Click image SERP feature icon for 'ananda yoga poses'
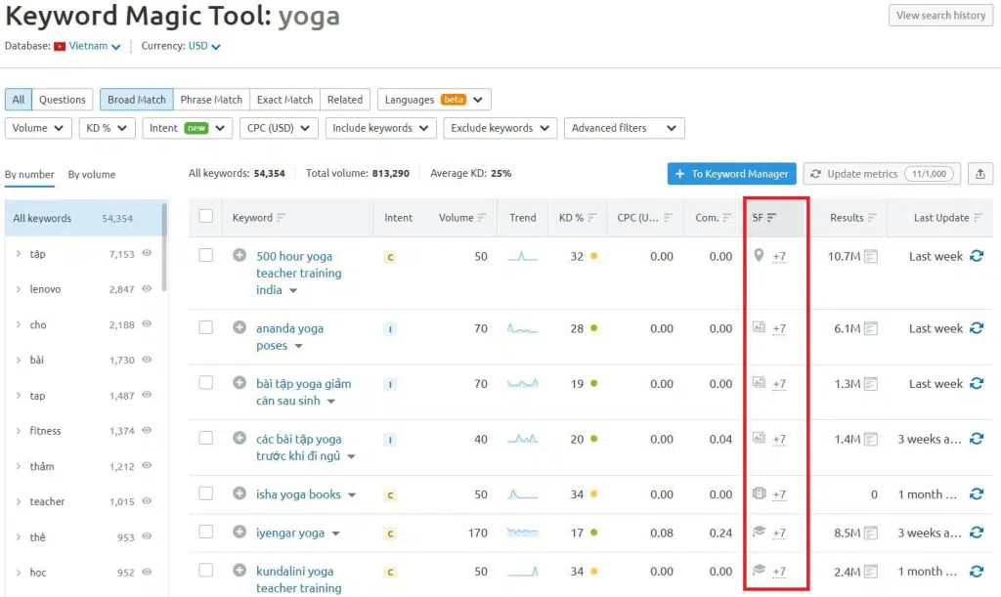 click(759, 327)
